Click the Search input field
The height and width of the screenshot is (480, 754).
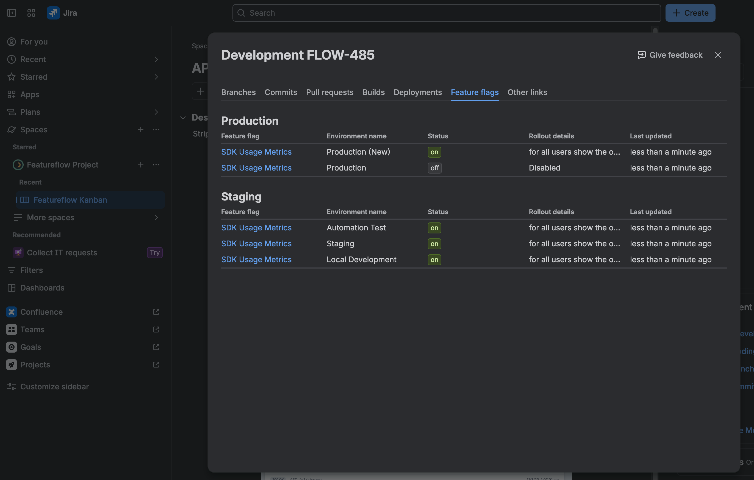point(447,13)
